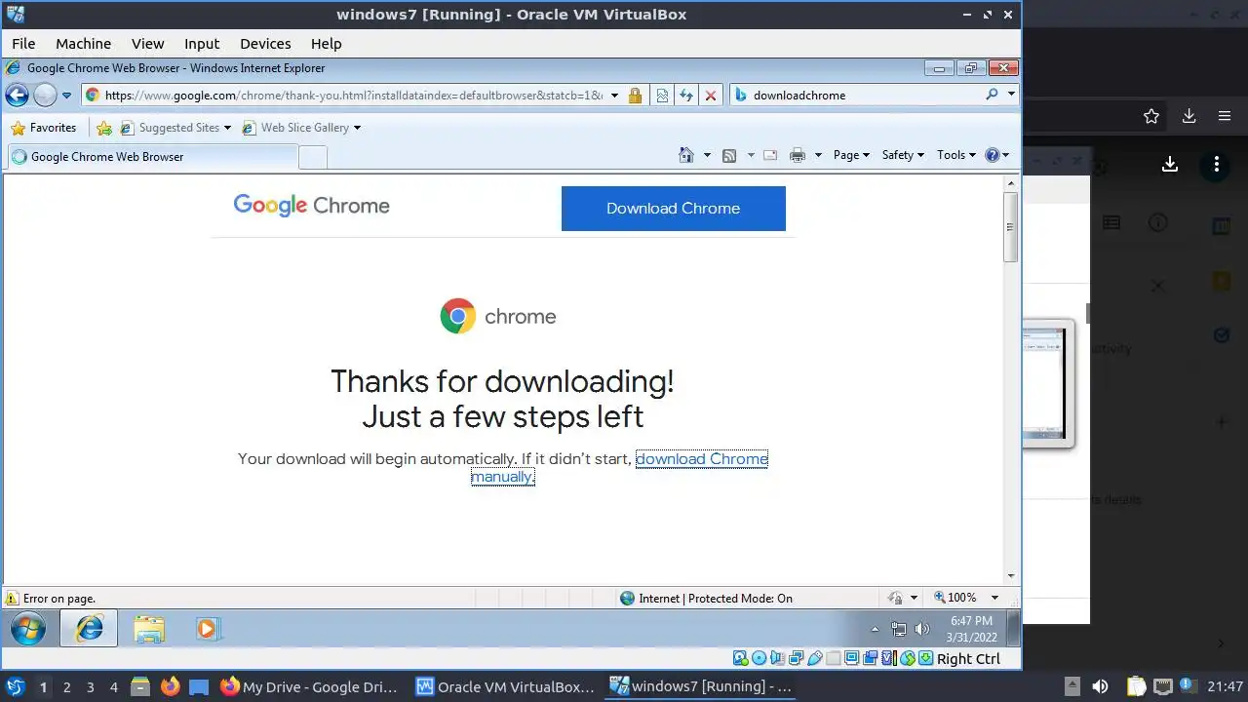Screen dimensions: 1248x702
Task: Click the Refresh page icon
Action: click(x=686, y=96)
